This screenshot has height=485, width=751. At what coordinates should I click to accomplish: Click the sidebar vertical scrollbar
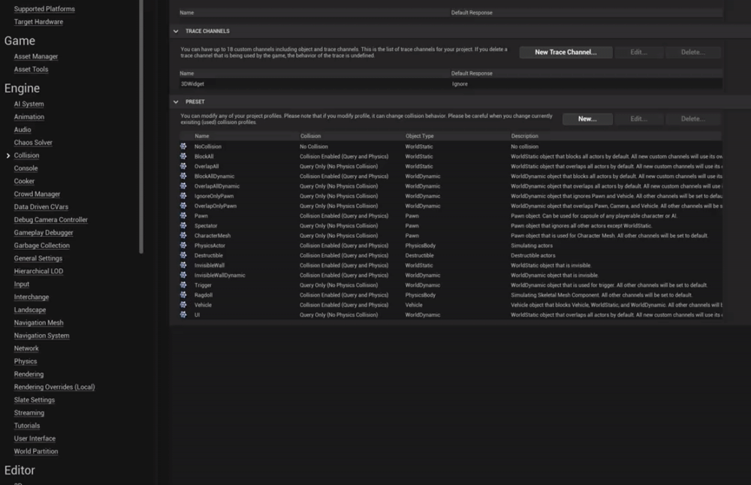[141, 126]
